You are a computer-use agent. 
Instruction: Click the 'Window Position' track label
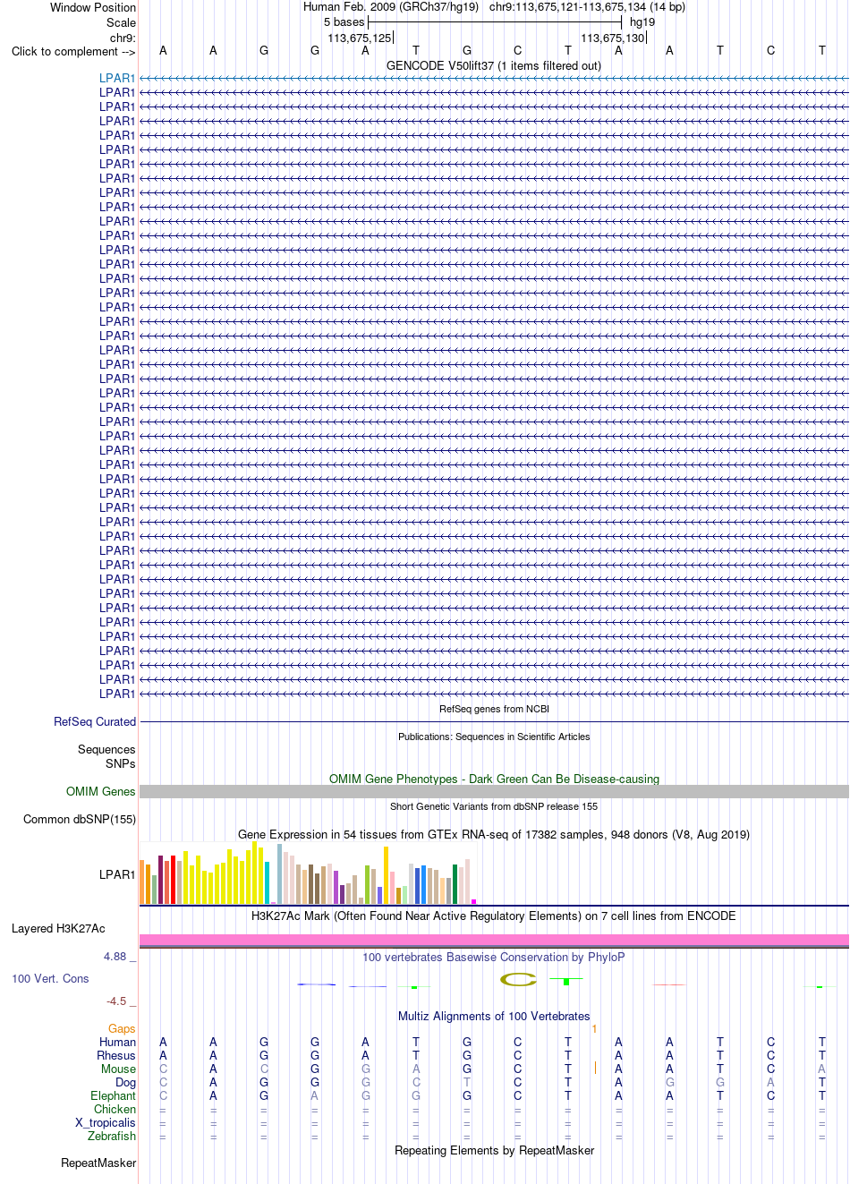[93, 7]
